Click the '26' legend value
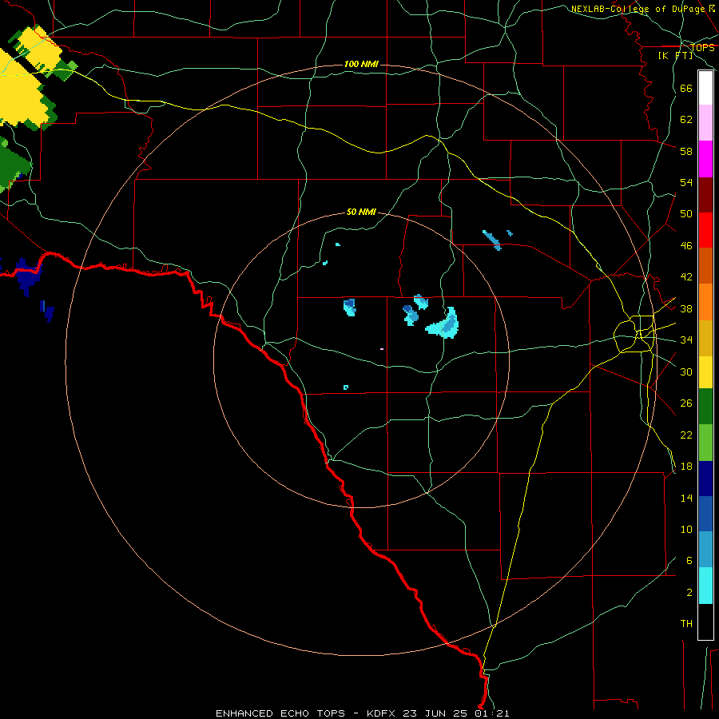Image resolution: width=719 pixels, height=719 pixels. (x=686, y=403)
